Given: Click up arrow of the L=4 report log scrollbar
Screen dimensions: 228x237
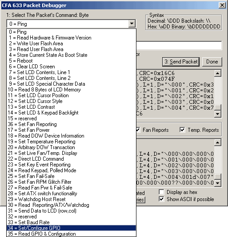Looking at the screenshot, I should (217, 142).
